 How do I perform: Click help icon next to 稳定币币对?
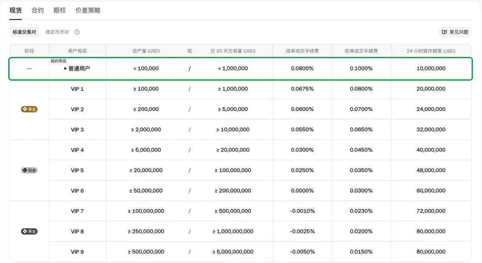77,32
